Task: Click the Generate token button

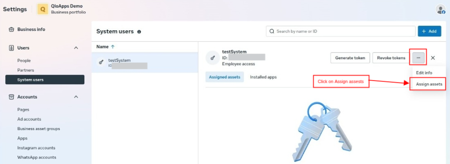Action: 350,58
